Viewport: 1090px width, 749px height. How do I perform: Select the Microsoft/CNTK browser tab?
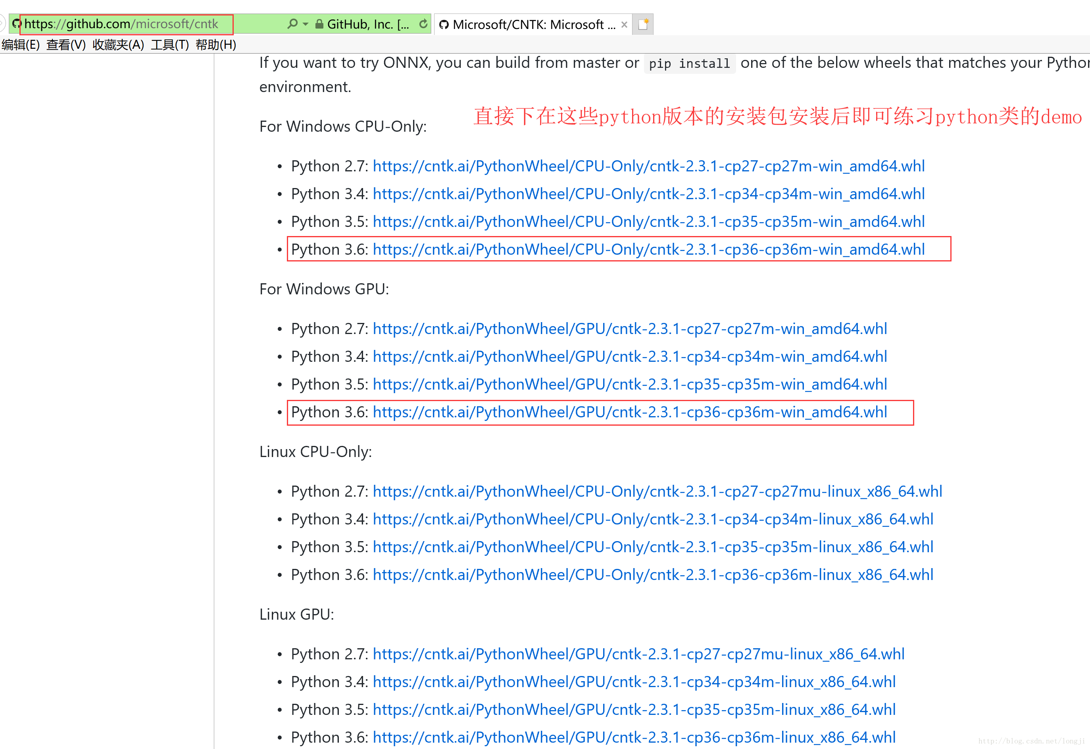click(533, 25)
